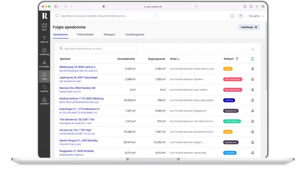303x170 pixels.
Task: Open the Udforsk sidebar section
Action: click(x=45, y=39)
